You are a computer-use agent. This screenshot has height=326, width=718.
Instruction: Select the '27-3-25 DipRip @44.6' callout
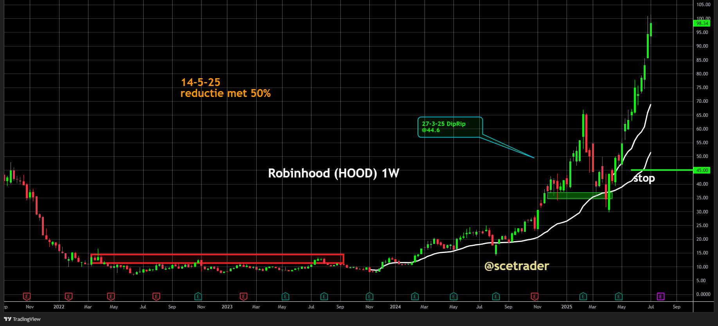click(x=450, y=127)
